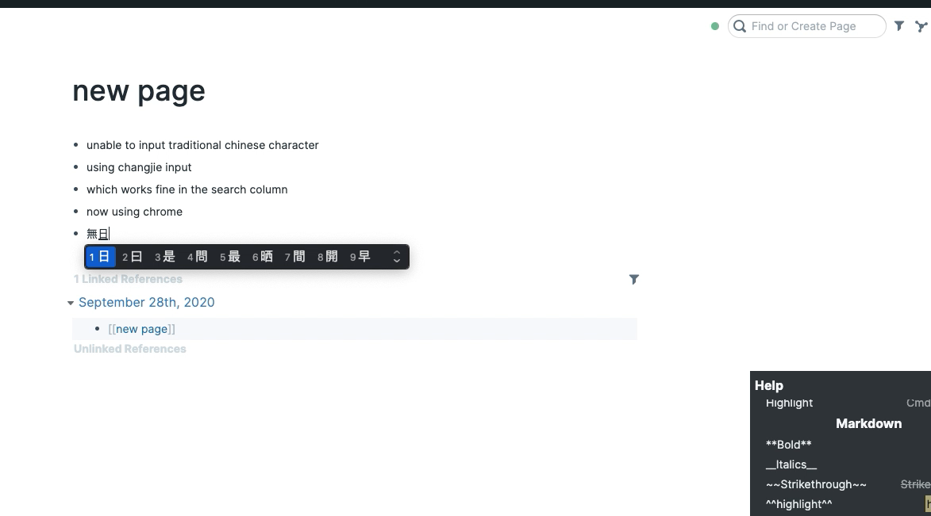931x516 pixels.
Task: Click ^^highlight^^ entry in Help panel
Action: pyautogui.click(x=798, y=504)
